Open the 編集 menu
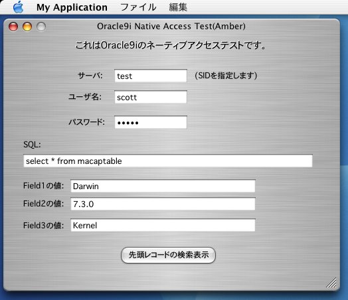 [x=178, y=7]
